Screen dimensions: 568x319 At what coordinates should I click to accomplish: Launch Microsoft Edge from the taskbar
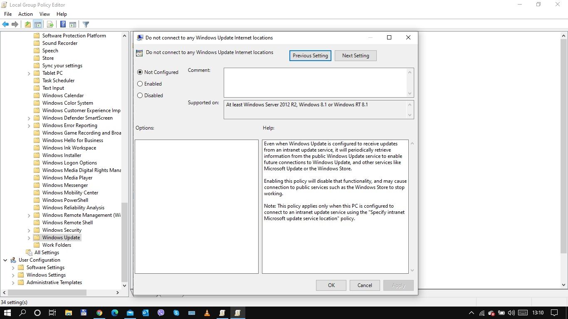pos(115,313)
